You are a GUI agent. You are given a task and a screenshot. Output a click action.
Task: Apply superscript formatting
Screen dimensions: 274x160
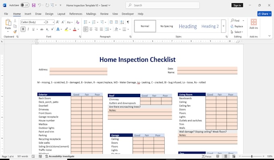[x=52, y=29]
